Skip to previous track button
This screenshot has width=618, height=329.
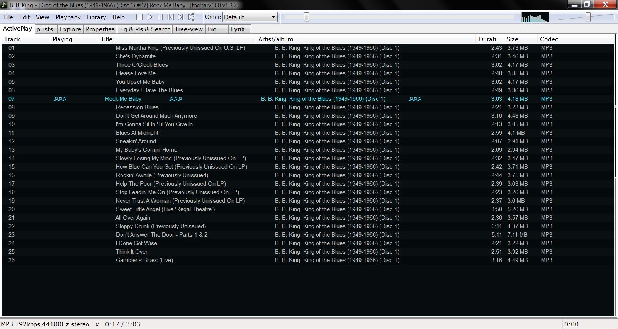tap(171, 17)
